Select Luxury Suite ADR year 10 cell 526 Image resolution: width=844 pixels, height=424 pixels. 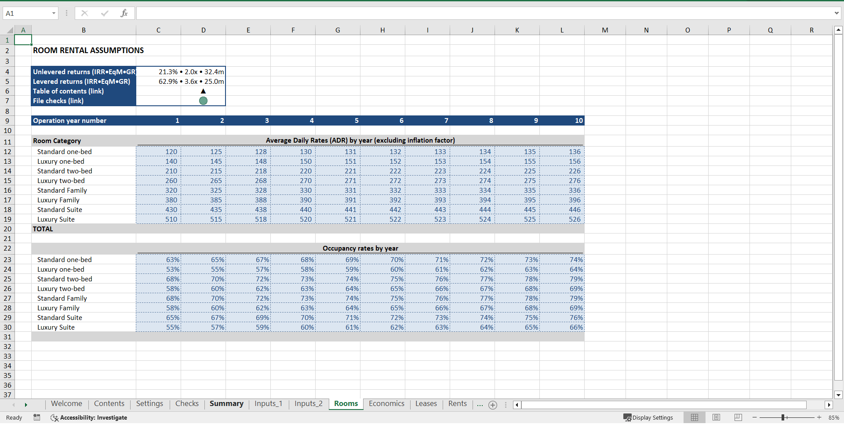[562, 219]
